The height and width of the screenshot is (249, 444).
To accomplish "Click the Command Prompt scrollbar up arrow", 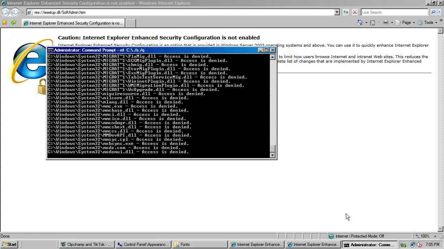I will [273, 57].
